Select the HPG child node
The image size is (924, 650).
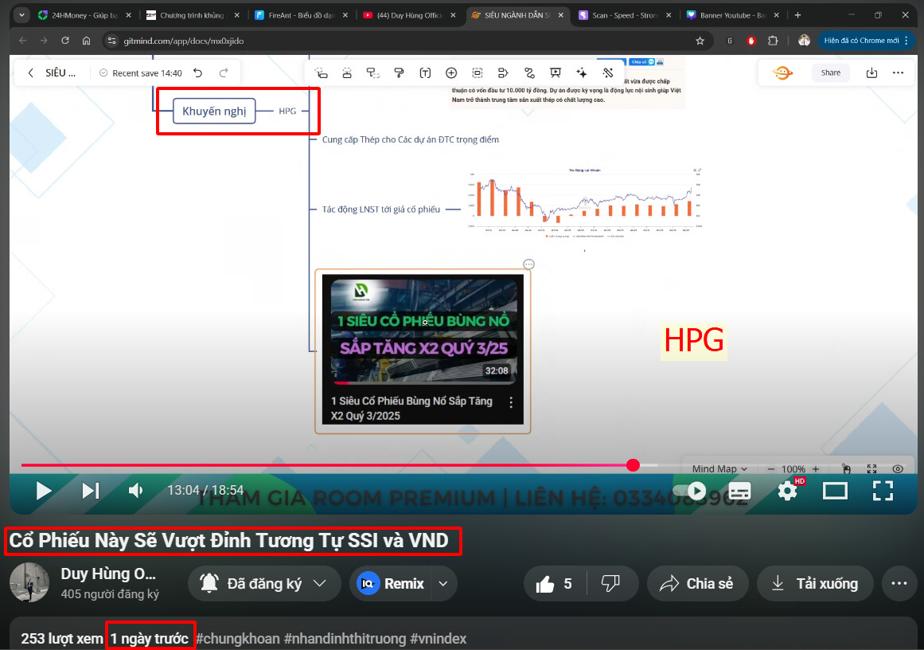pos(287,111)
